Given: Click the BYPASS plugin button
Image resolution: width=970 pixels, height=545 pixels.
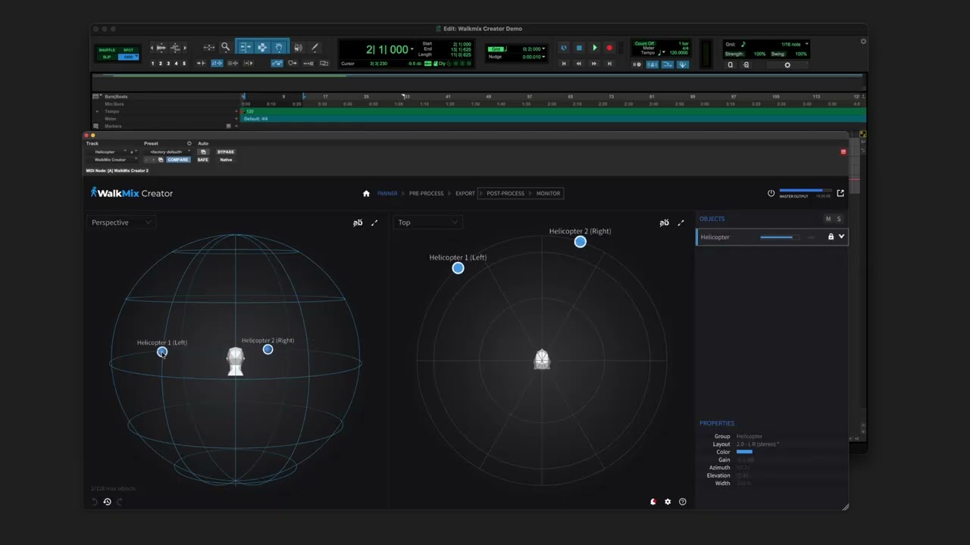Looking at the screenshot, I should [226, 151].
